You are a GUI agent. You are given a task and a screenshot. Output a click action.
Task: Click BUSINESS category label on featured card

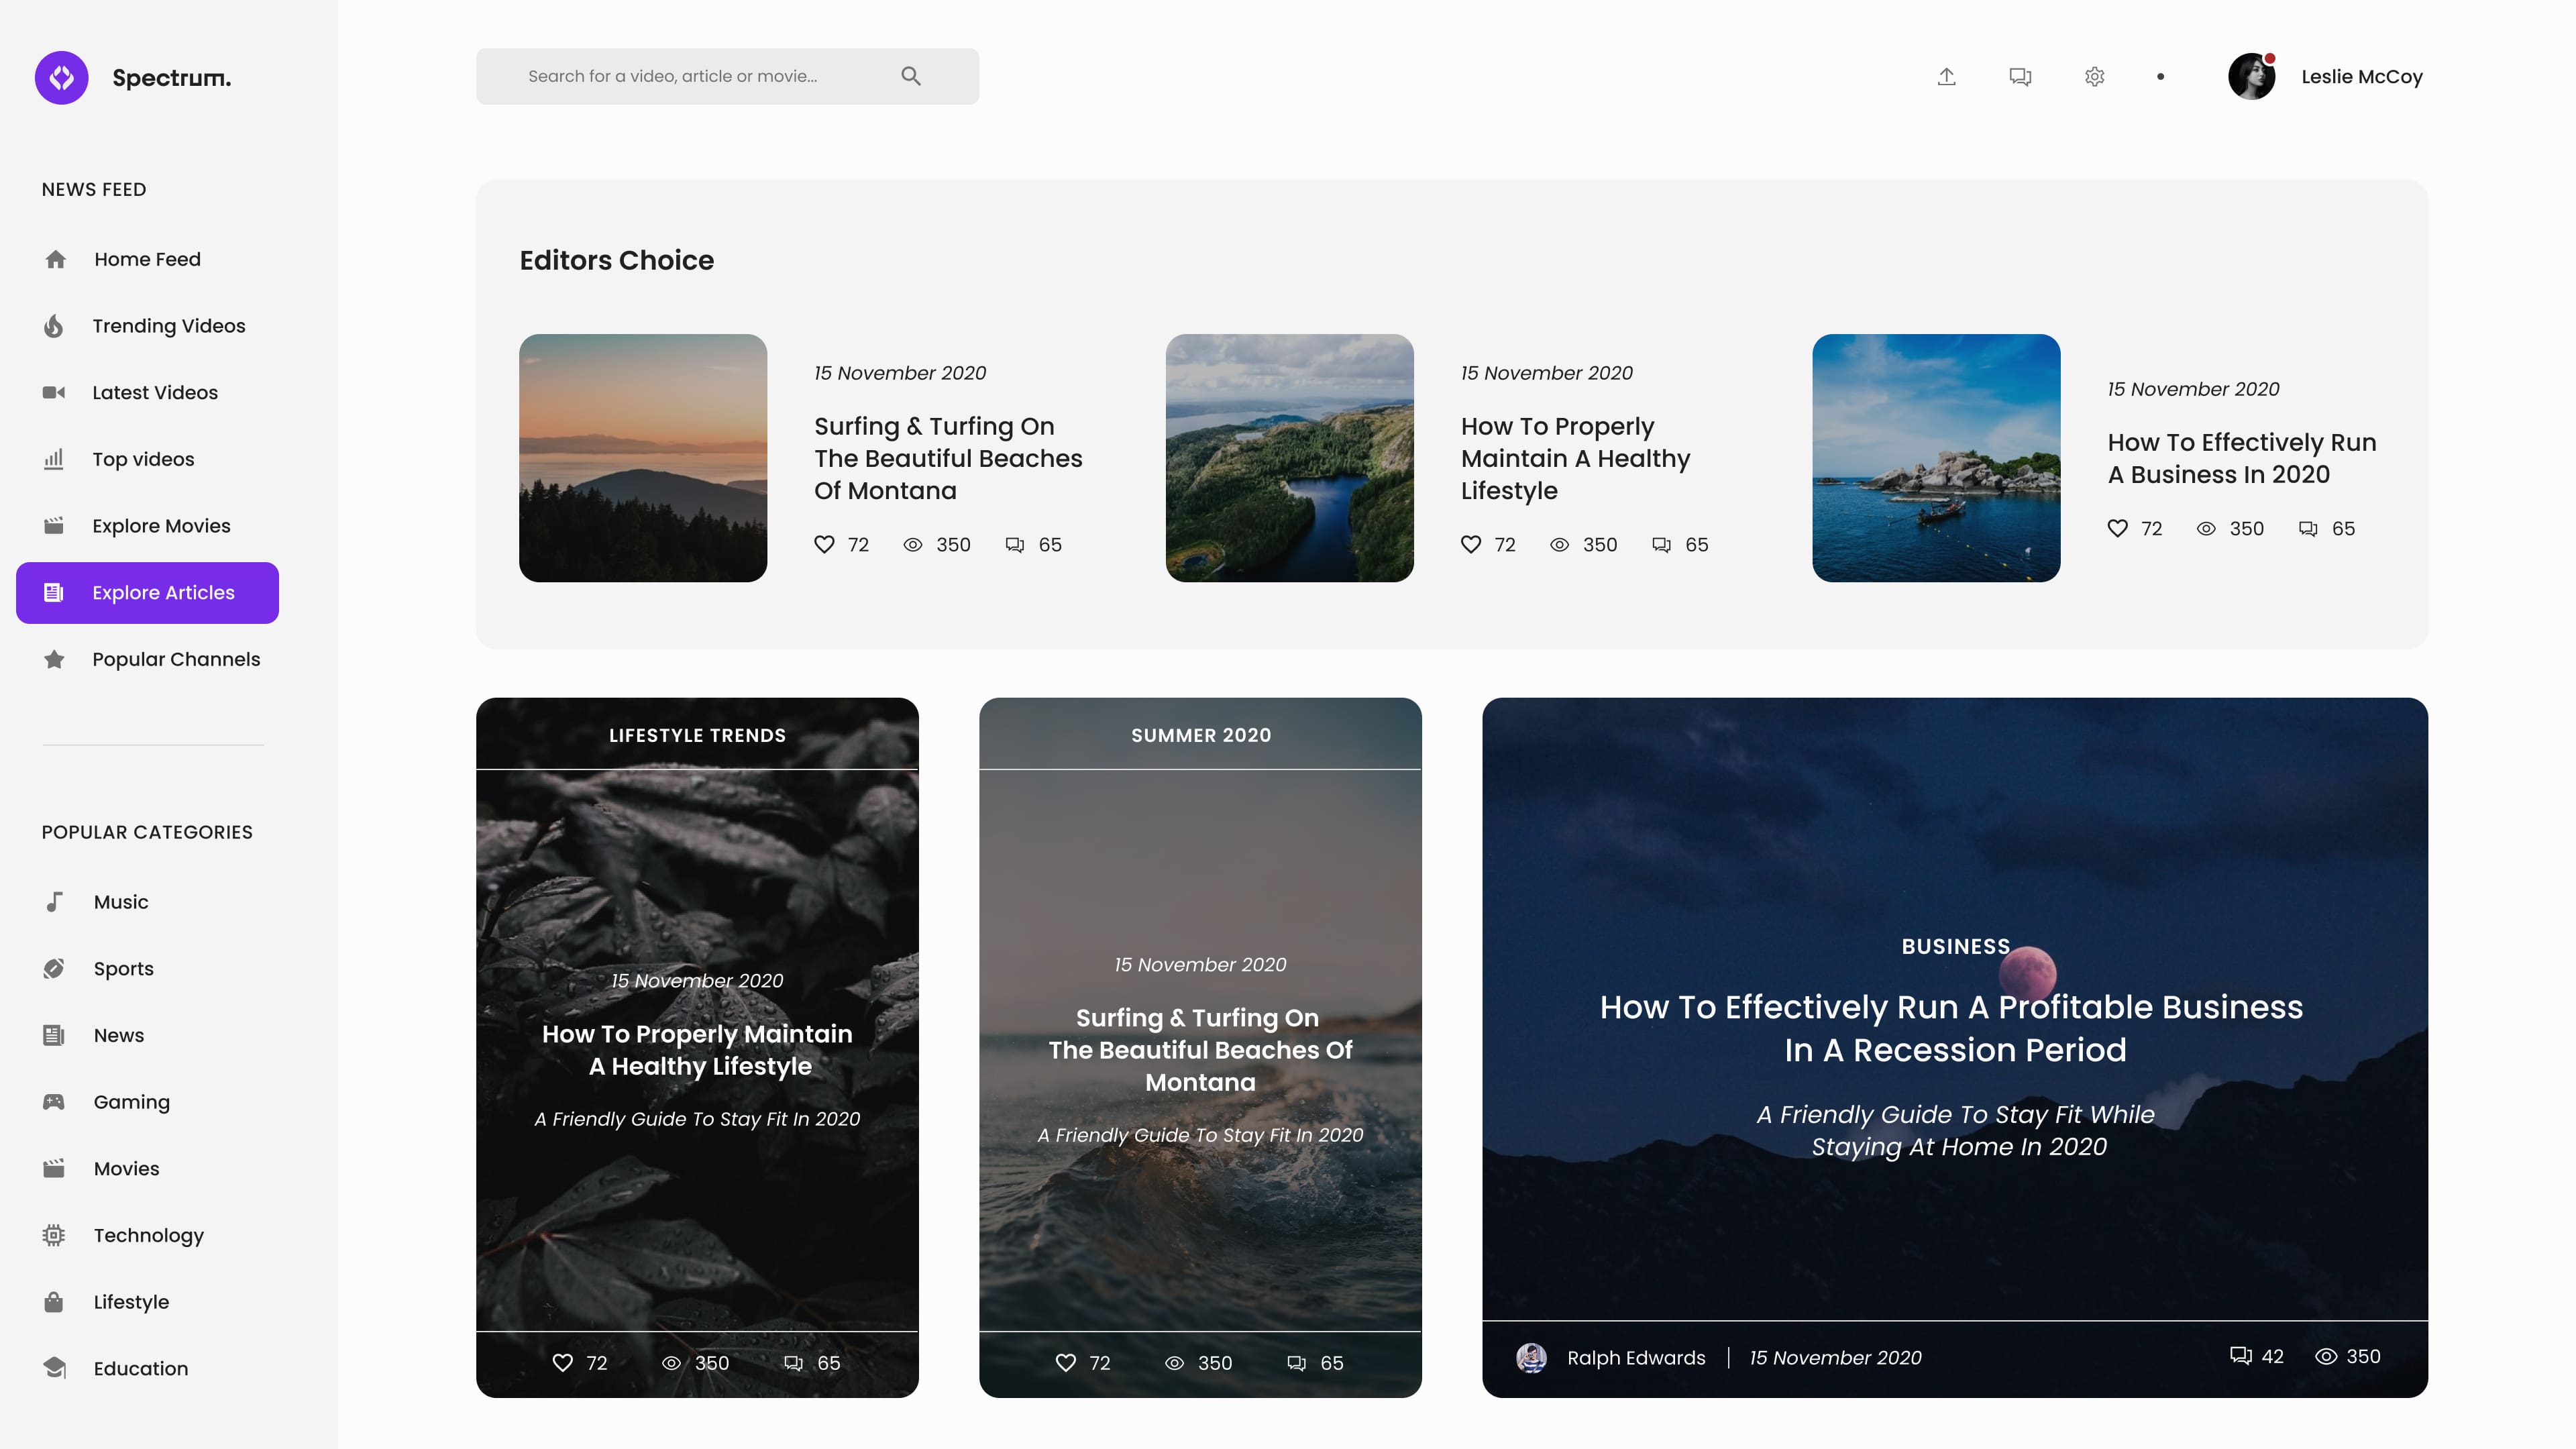tap(1955, 947)
